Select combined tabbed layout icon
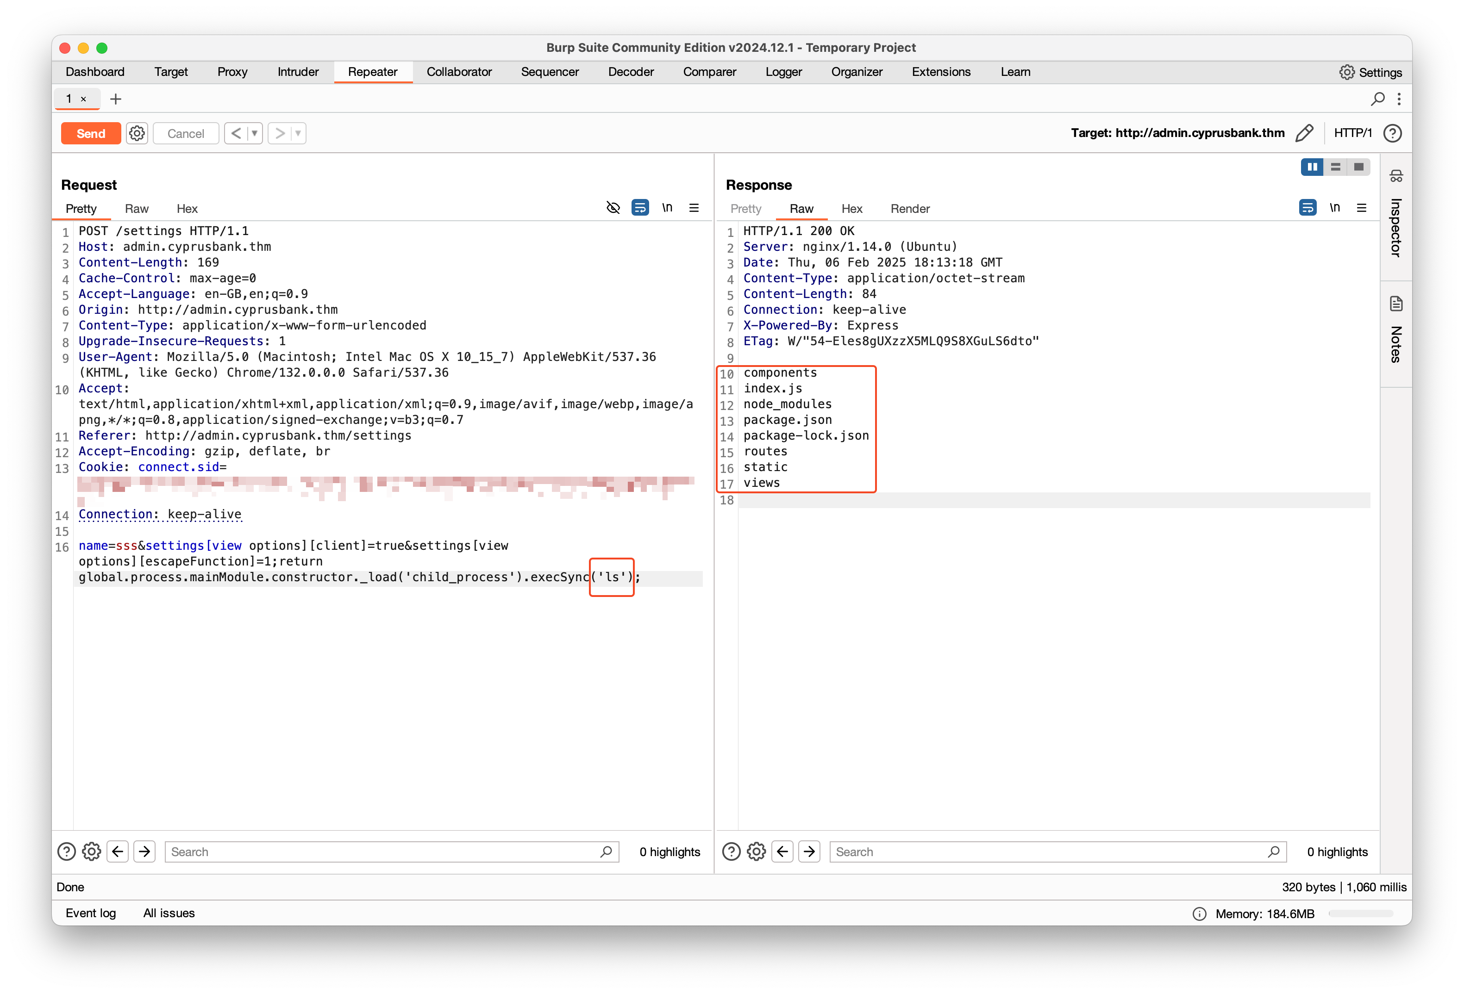Viewport: 1464px width, 994px height. (x=1359, y=167)
